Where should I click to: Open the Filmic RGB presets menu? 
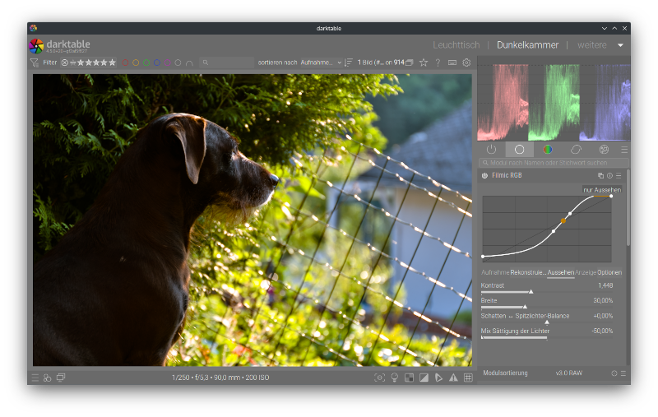619,176
